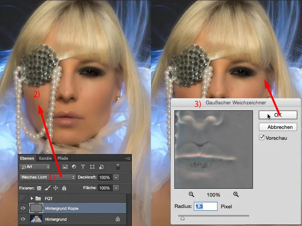
Task: Click the Abbrechen button
Action: [278, 127]
